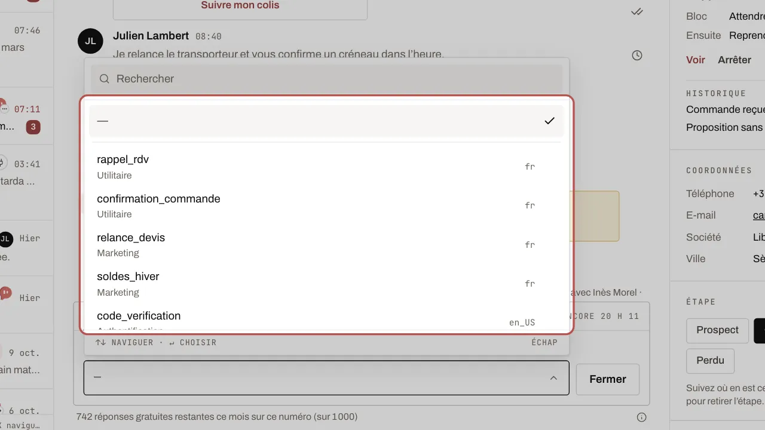Set stage to Prospect

tap(717, 330)
